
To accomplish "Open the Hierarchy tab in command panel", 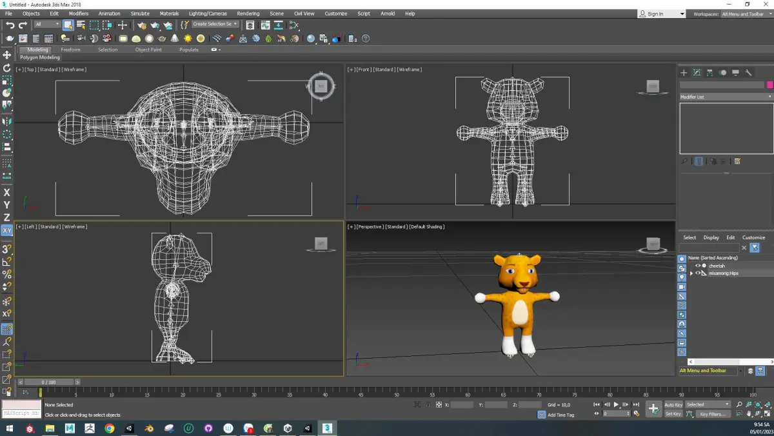I will [x=709, y=72].
